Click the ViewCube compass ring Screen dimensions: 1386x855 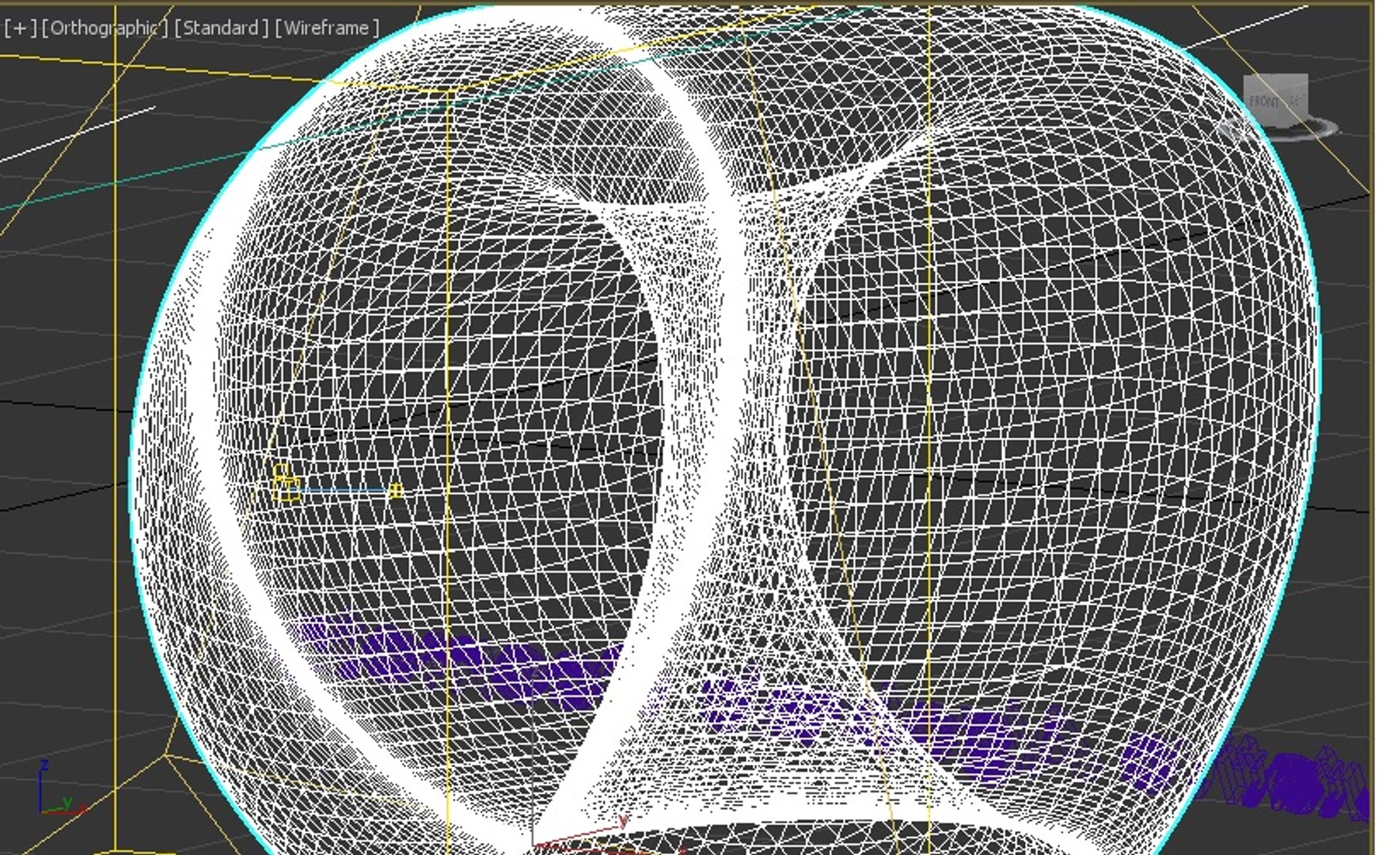click(1280, 127)
